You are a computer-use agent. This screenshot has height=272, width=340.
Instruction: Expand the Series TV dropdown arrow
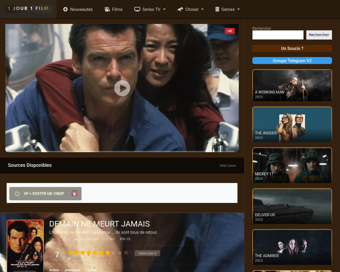pos(164,9)
